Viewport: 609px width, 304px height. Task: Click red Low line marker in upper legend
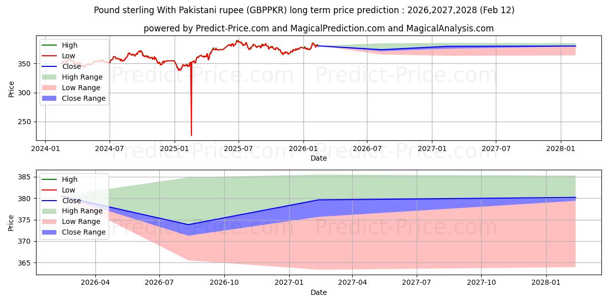tap(50, 56)
